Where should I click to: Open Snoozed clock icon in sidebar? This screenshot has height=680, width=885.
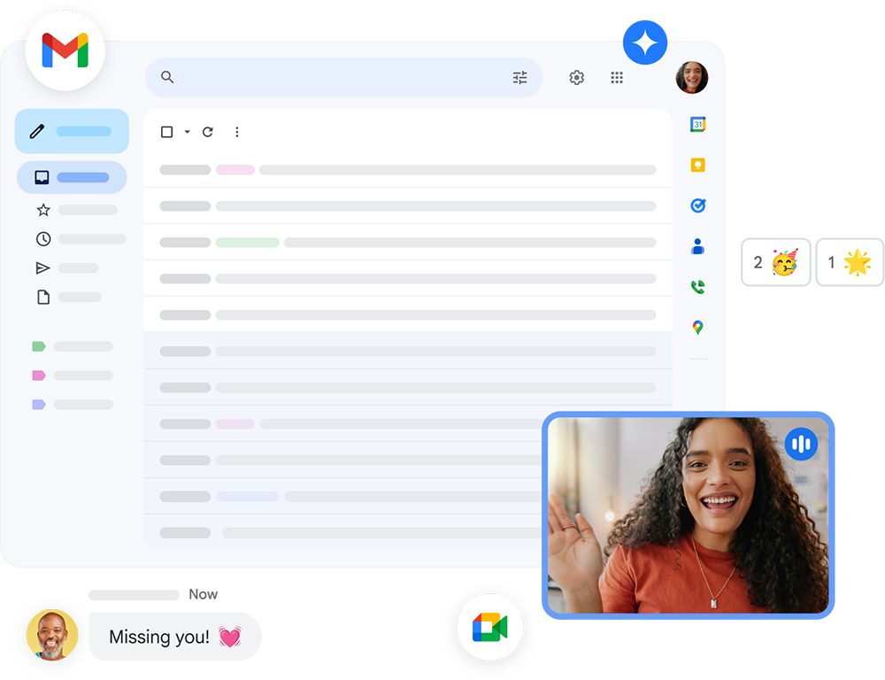tap(43, 239)
